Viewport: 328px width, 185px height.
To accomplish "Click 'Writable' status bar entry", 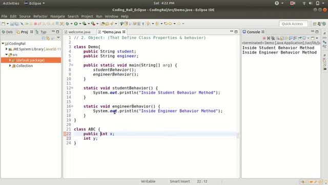I will [148, 181].
